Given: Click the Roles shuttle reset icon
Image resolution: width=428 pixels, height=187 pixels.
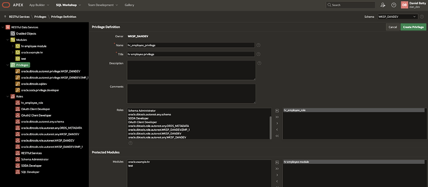Looking at the screenshot, I should coord(277,111).
